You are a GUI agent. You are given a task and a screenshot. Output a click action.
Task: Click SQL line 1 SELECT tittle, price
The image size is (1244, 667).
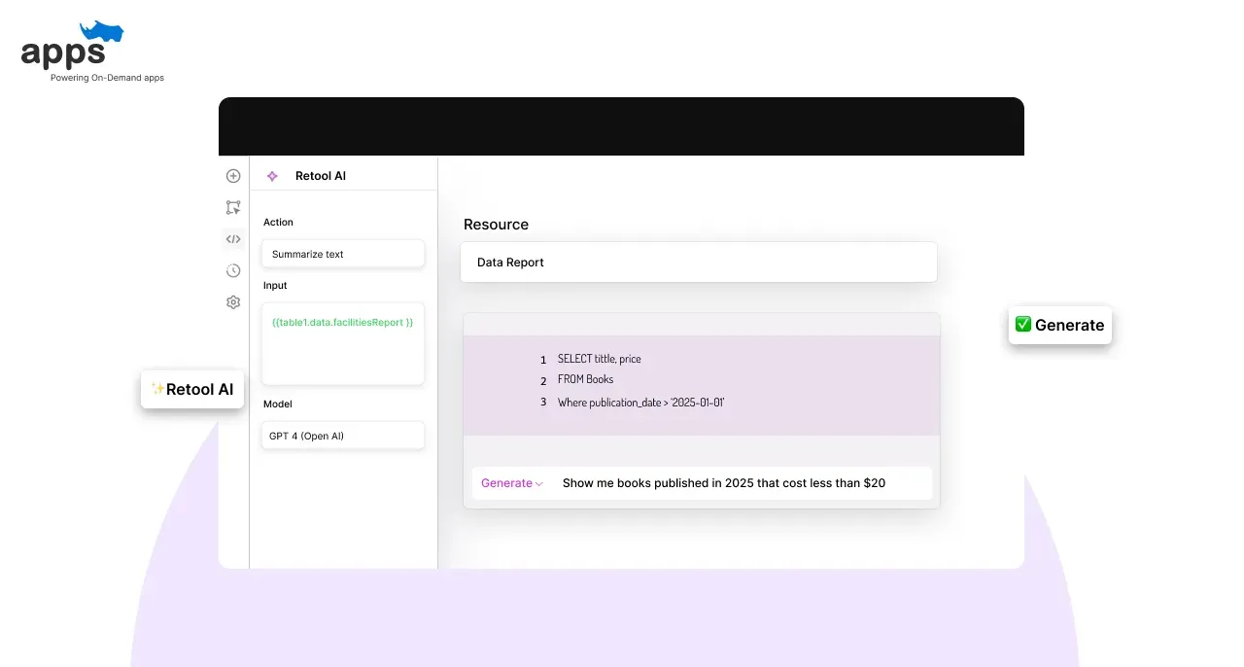point(599,359)
